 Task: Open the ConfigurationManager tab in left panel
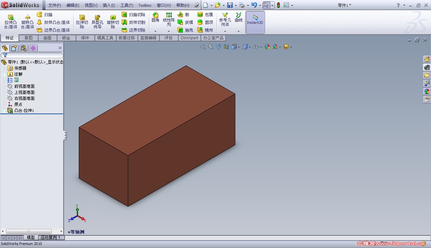pyautogui.click(x=23, y=48)
